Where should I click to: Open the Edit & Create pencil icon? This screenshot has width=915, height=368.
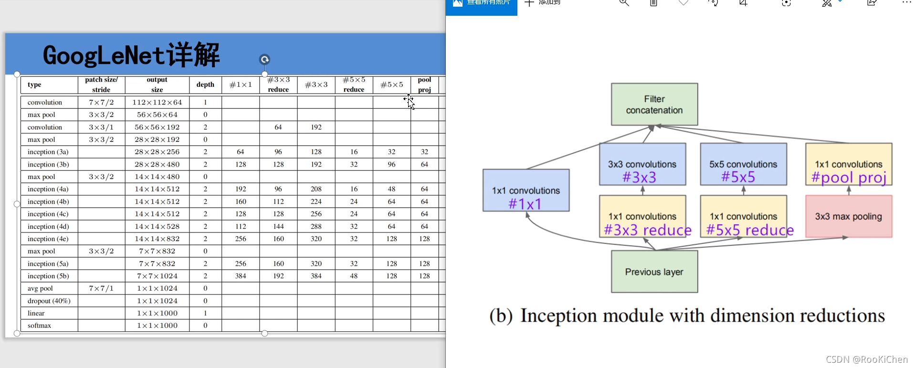point(827,3)
